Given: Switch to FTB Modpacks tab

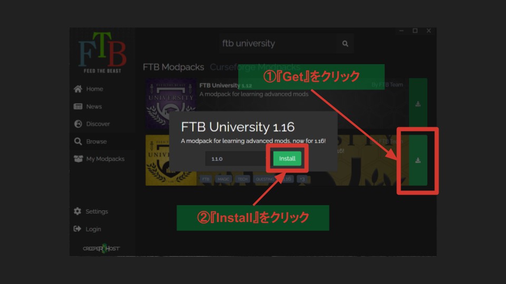Looking at the screenshot, I should tap(173, 67).
